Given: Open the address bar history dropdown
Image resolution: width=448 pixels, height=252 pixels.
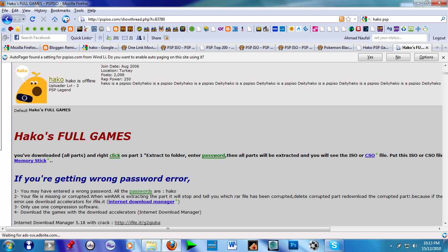Looking at the screenshot, I should (355, 19).
